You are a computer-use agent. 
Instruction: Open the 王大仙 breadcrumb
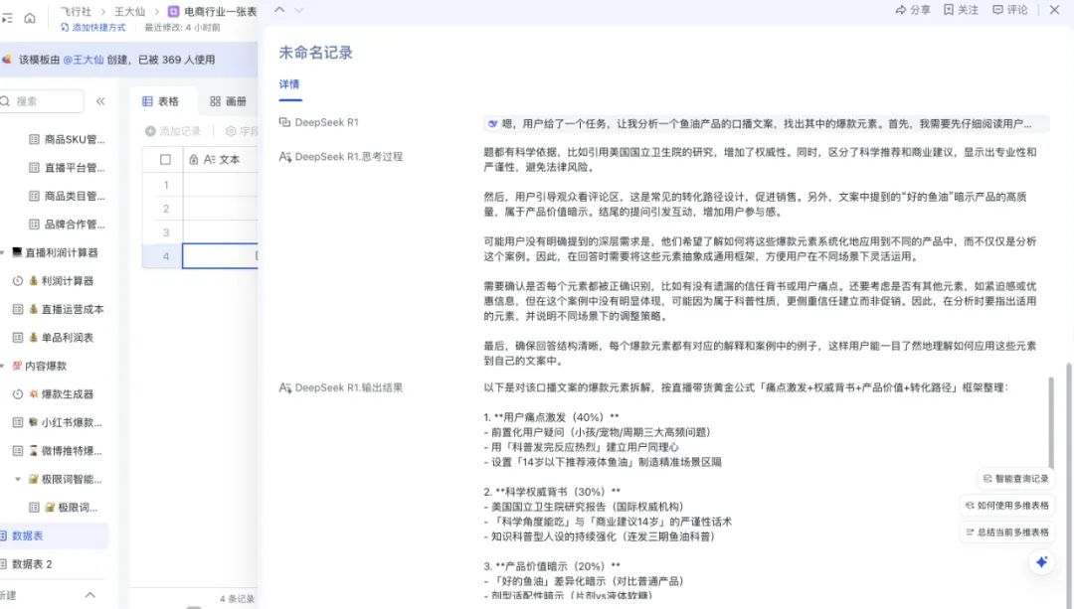(x=129, y=12)
